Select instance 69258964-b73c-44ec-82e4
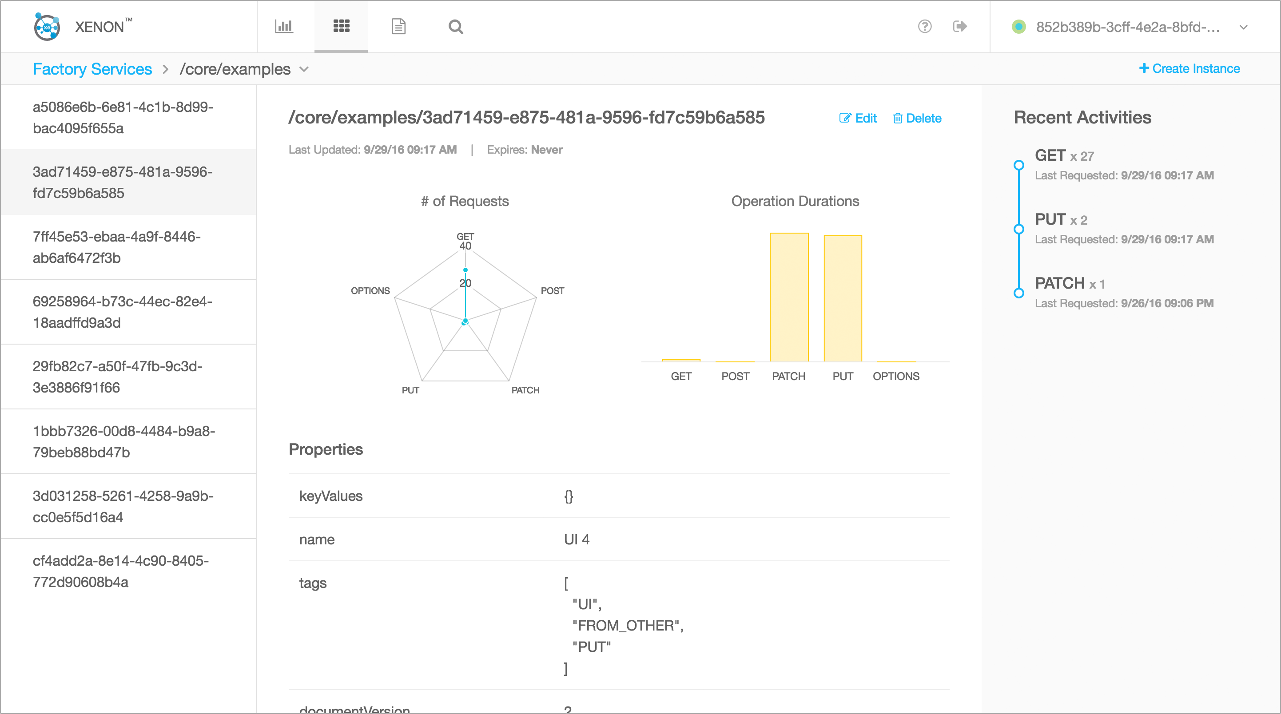The image size is (1281, 714). (x=128, y=312)
